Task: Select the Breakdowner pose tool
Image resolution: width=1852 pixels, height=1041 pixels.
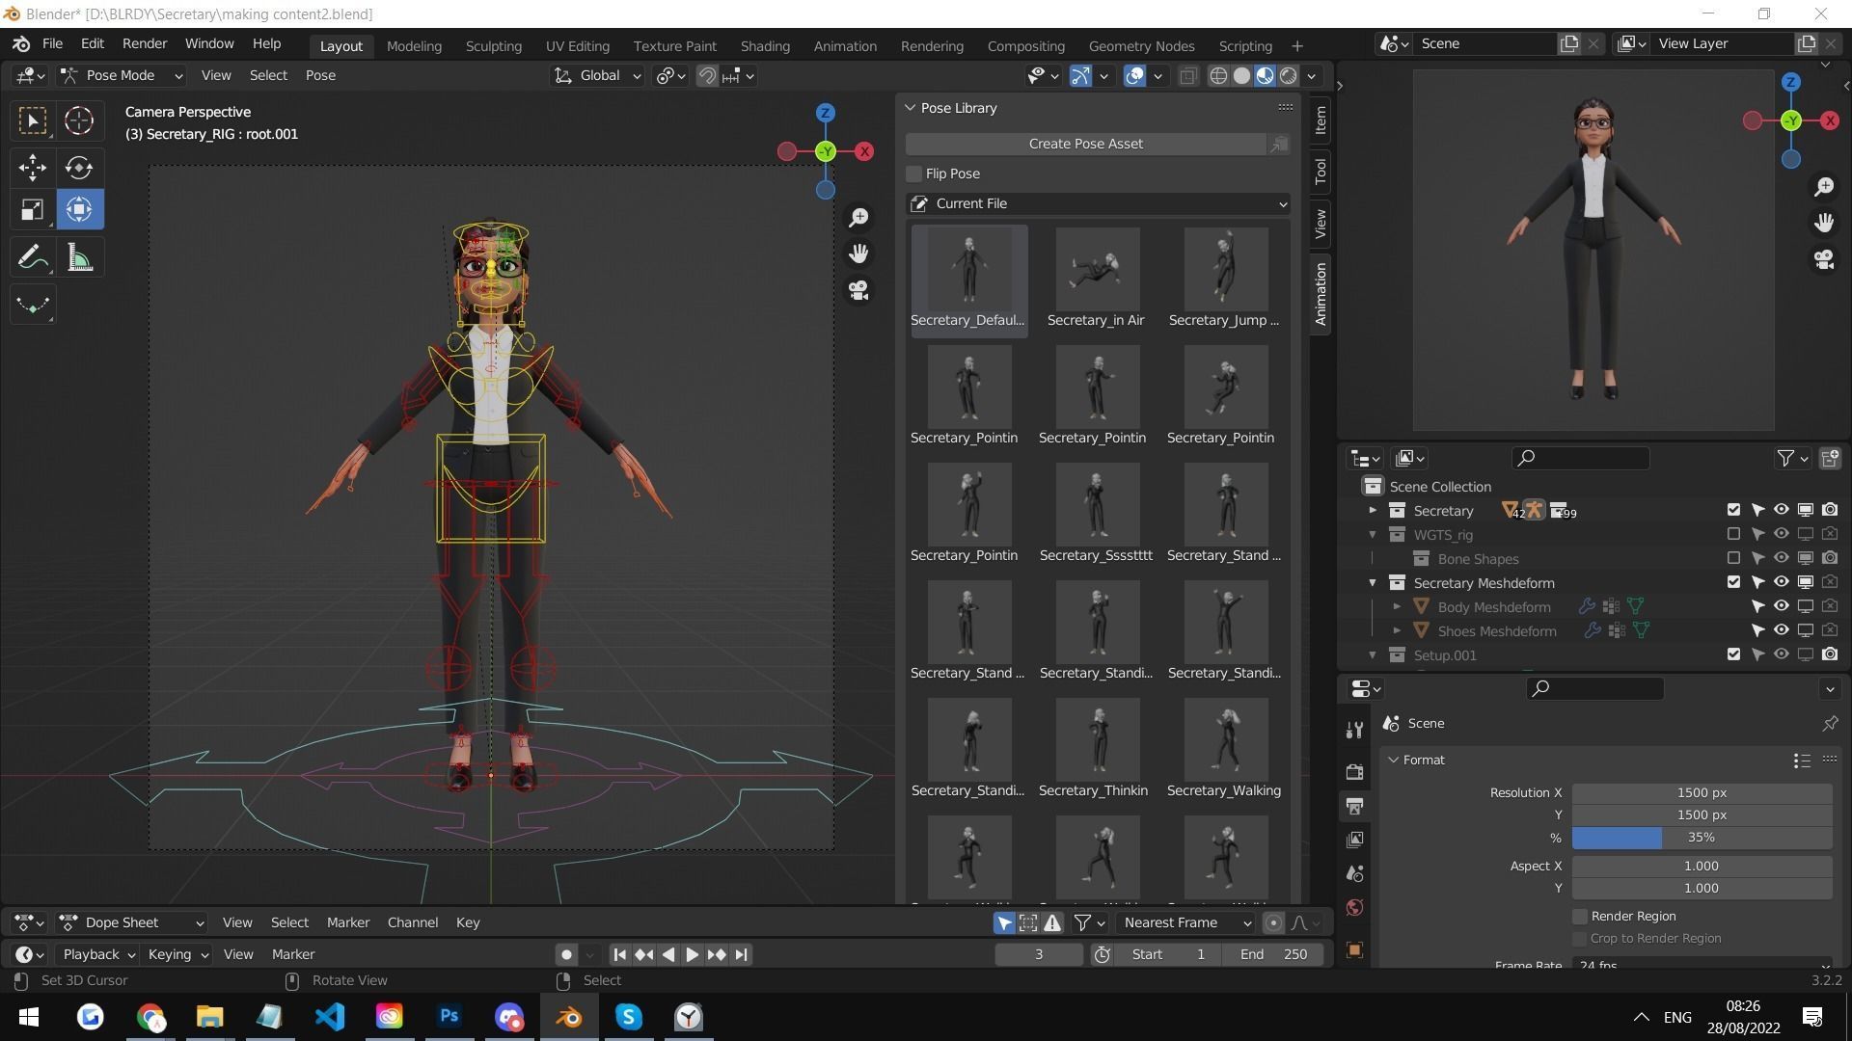Action: (33, 306)
